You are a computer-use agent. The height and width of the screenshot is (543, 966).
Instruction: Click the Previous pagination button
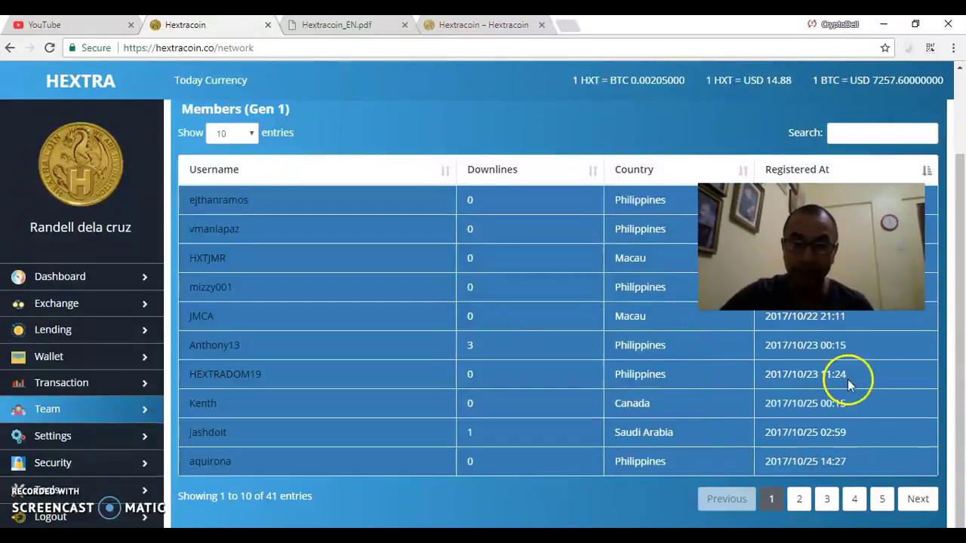[727, 499]
